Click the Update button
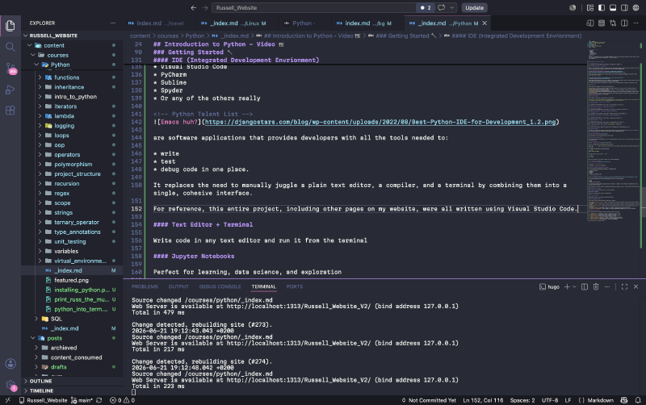The height and width of the screenshot is (405, 646). 474,7
